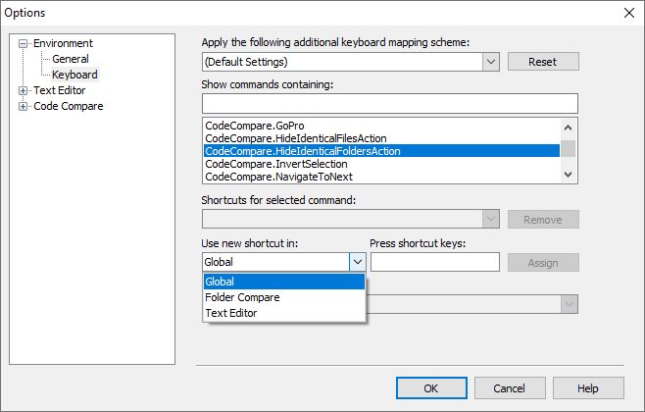645x412 pixels.
Task: Focus the Press shortcut keys field
Action: (x=435, y=262)
